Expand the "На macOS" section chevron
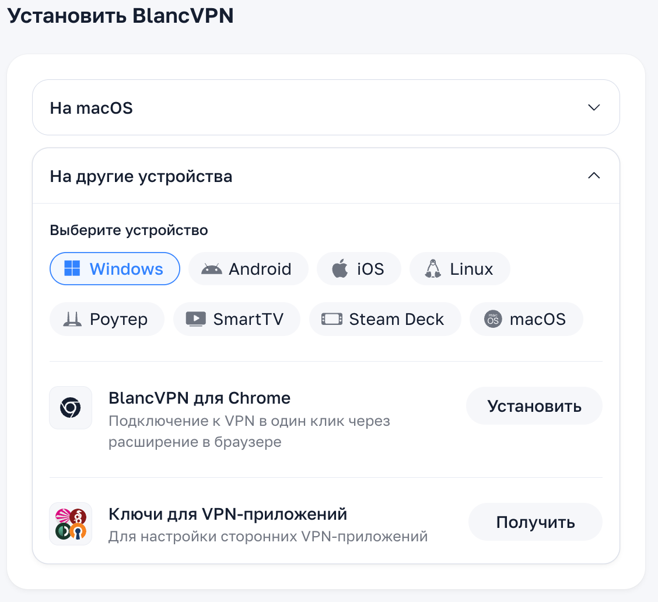Viewport: 658px width, 602px height. 594,107
